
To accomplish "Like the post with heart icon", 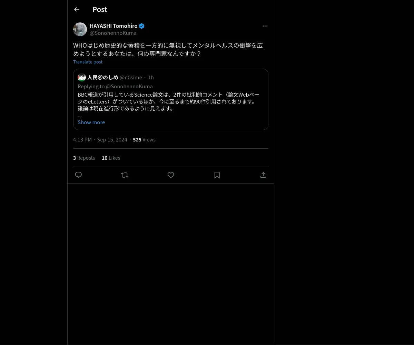I will tap(171, 175).
